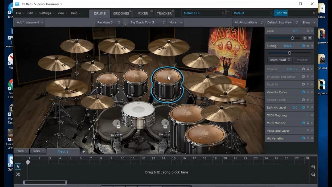The image size is (332, 187).
Task: Open the File menu
Action: pos(20,13)
